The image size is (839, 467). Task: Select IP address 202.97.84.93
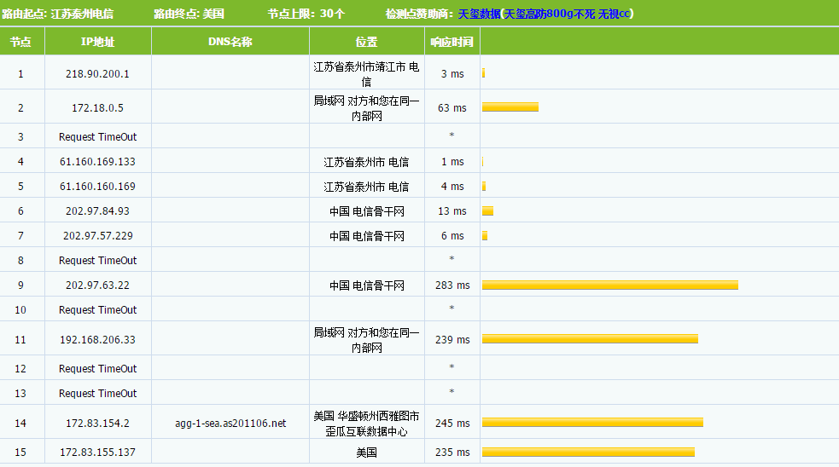pyautogui.click(x=98, y=211)
